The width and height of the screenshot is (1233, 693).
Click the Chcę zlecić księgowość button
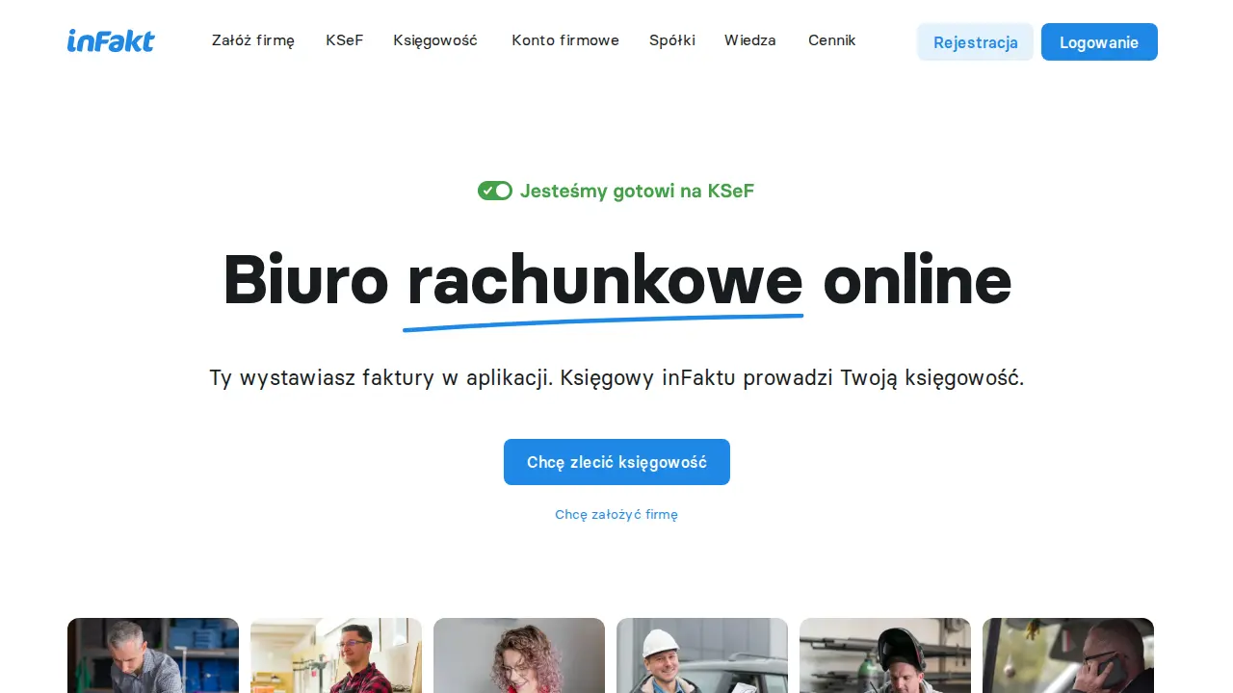pos(616,462)
